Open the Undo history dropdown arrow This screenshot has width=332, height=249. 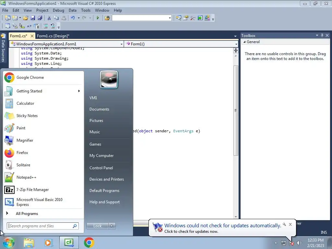point(78,18)
